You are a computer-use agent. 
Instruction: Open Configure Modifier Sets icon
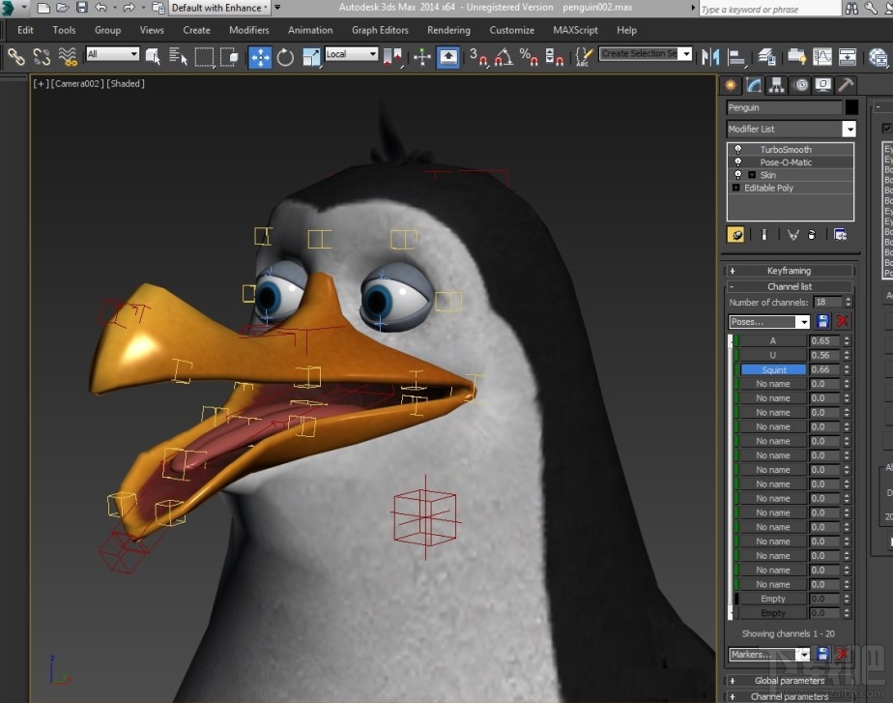[x=840, y=234]
